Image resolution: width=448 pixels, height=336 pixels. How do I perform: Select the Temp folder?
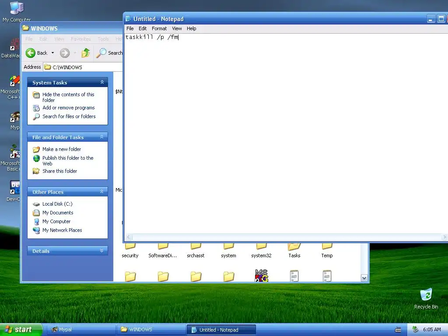point(327,246)
